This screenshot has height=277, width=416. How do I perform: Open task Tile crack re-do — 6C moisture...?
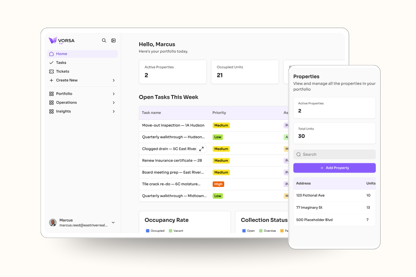click(171, 184)
